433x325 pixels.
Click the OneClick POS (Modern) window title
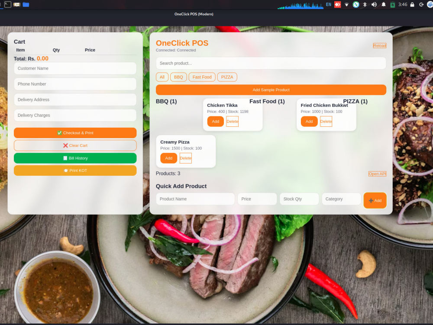click(x=194, y=14)
